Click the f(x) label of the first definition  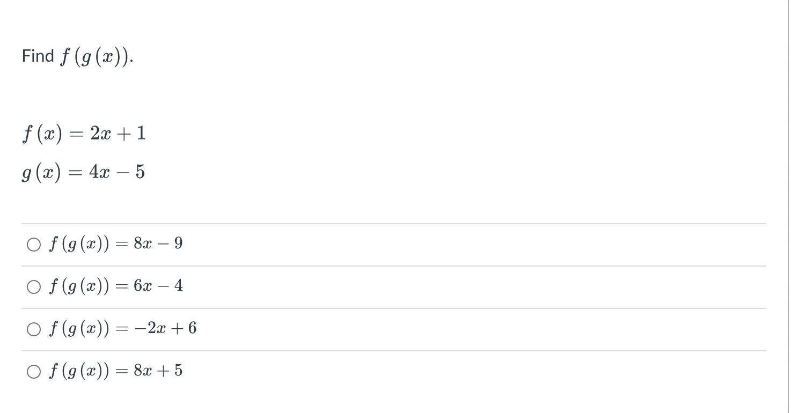pos(43,134)
